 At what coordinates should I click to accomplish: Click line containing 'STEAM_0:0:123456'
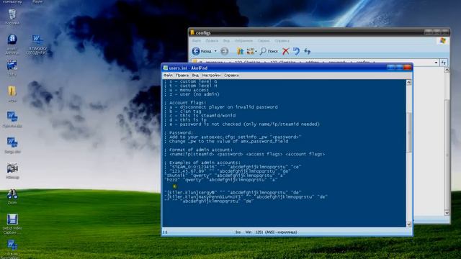click(x=233, y=167)
